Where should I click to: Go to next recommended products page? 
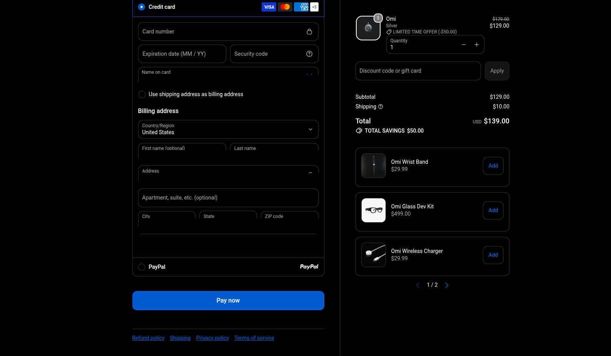(447, 285)
